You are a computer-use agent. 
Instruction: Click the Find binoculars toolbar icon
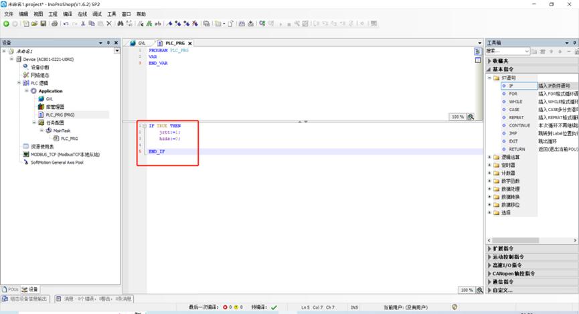(x=120, y=23)
